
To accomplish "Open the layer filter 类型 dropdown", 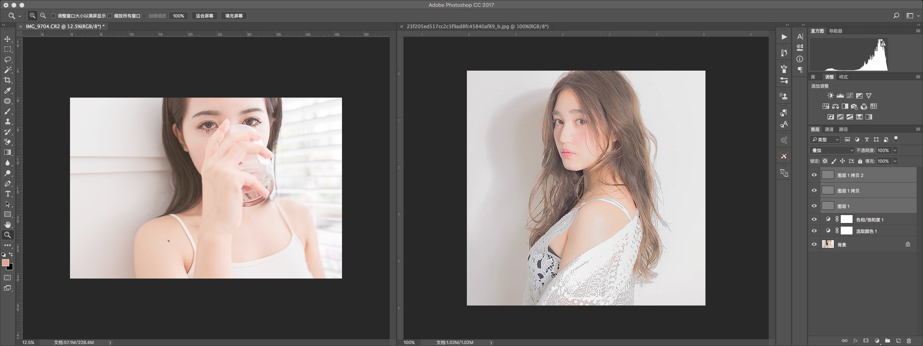I will (825, 140).
